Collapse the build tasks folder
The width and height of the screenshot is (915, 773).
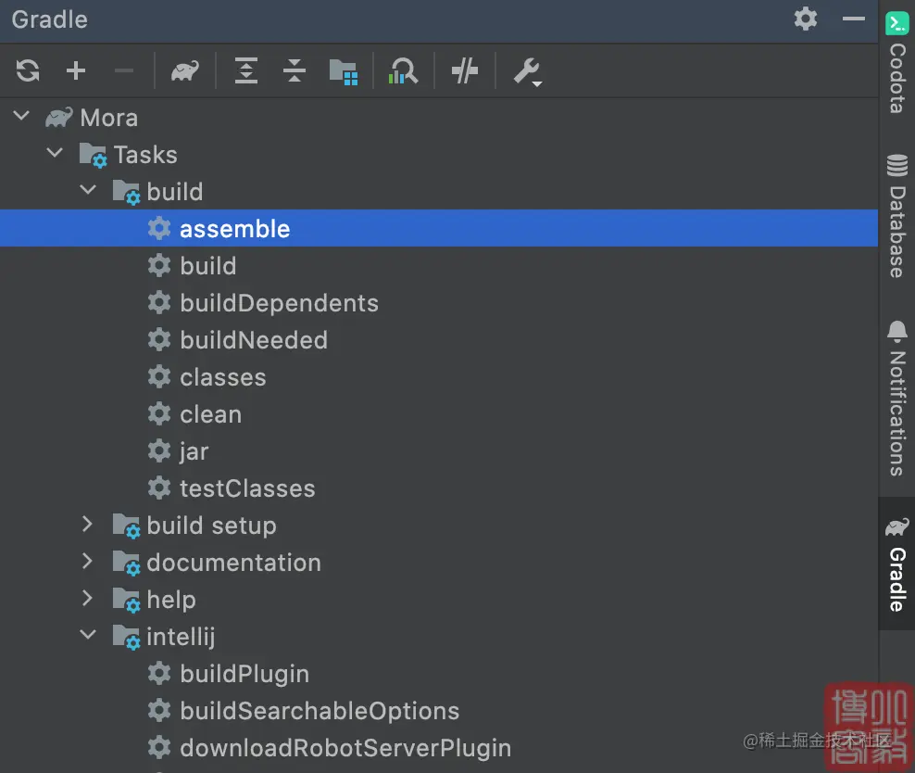[88, 190]
